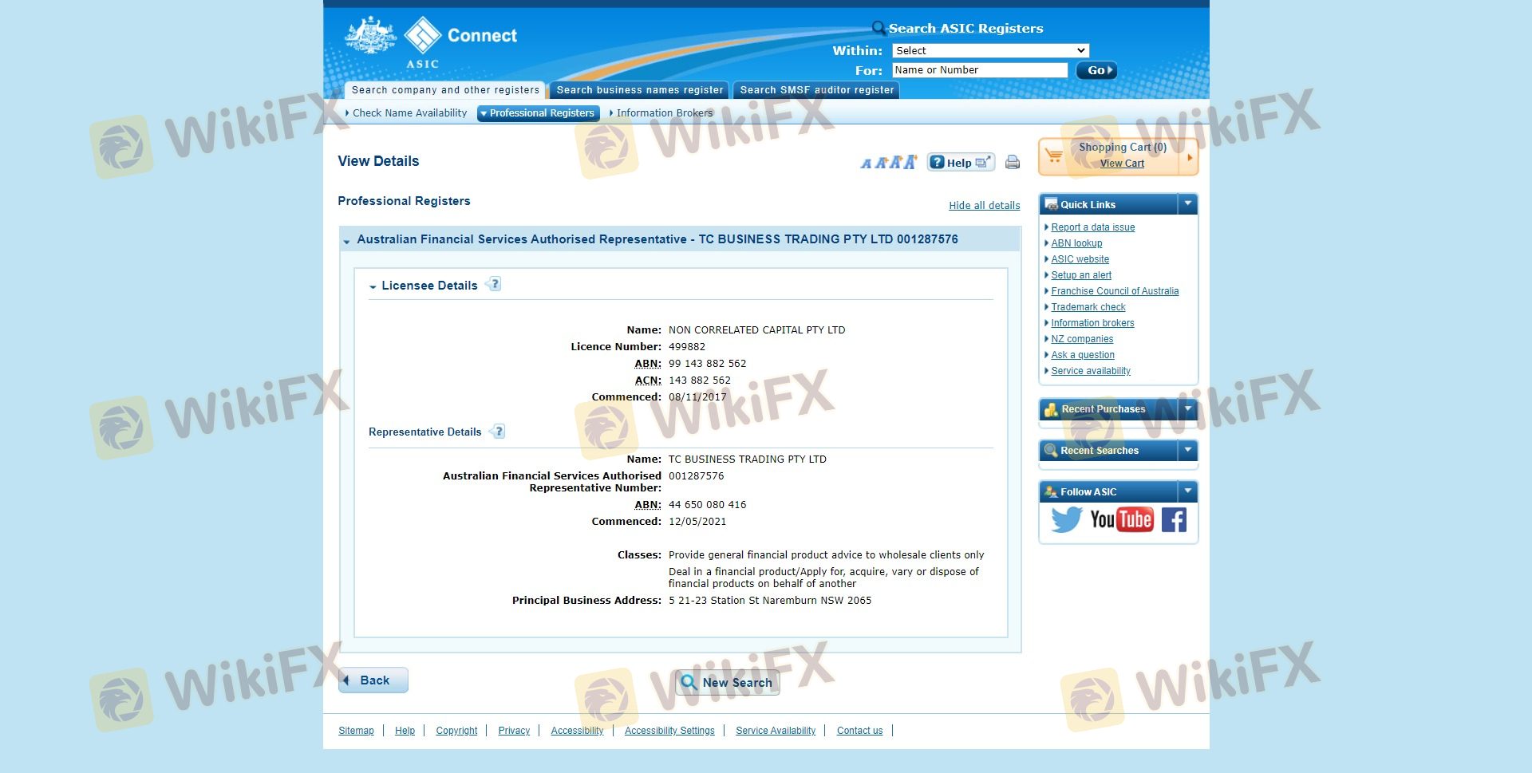Click the Licensee Details help icon
The height and width of the screenshot is (773, 1532).
tap(494, 285)
